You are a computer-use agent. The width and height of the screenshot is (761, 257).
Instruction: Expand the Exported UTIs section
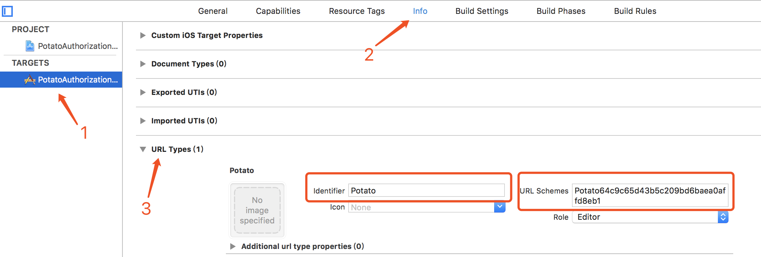pyautogui.click(x=143, y=92)
